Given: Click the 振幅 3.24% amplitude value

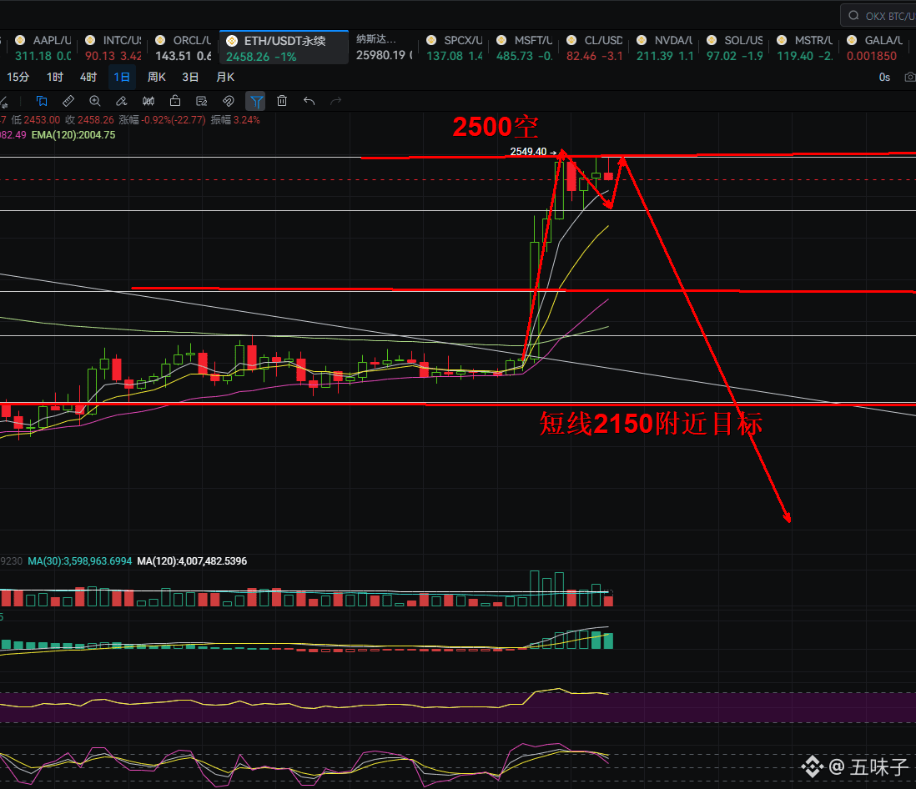Looking at the screenshot, I should click(x=235, y=120).
